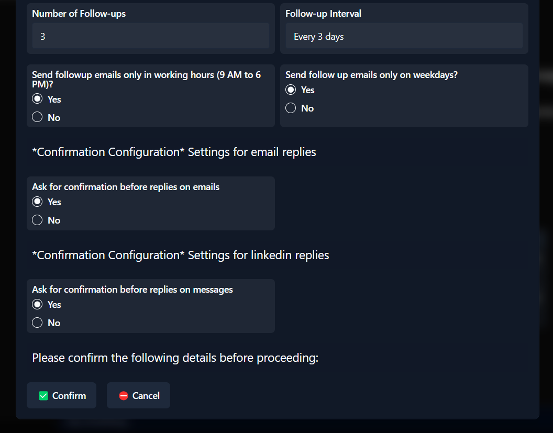Viewport: 553px width, 433px height.
Task: Select Yes for working hours only emails
Action: [37, 99]
